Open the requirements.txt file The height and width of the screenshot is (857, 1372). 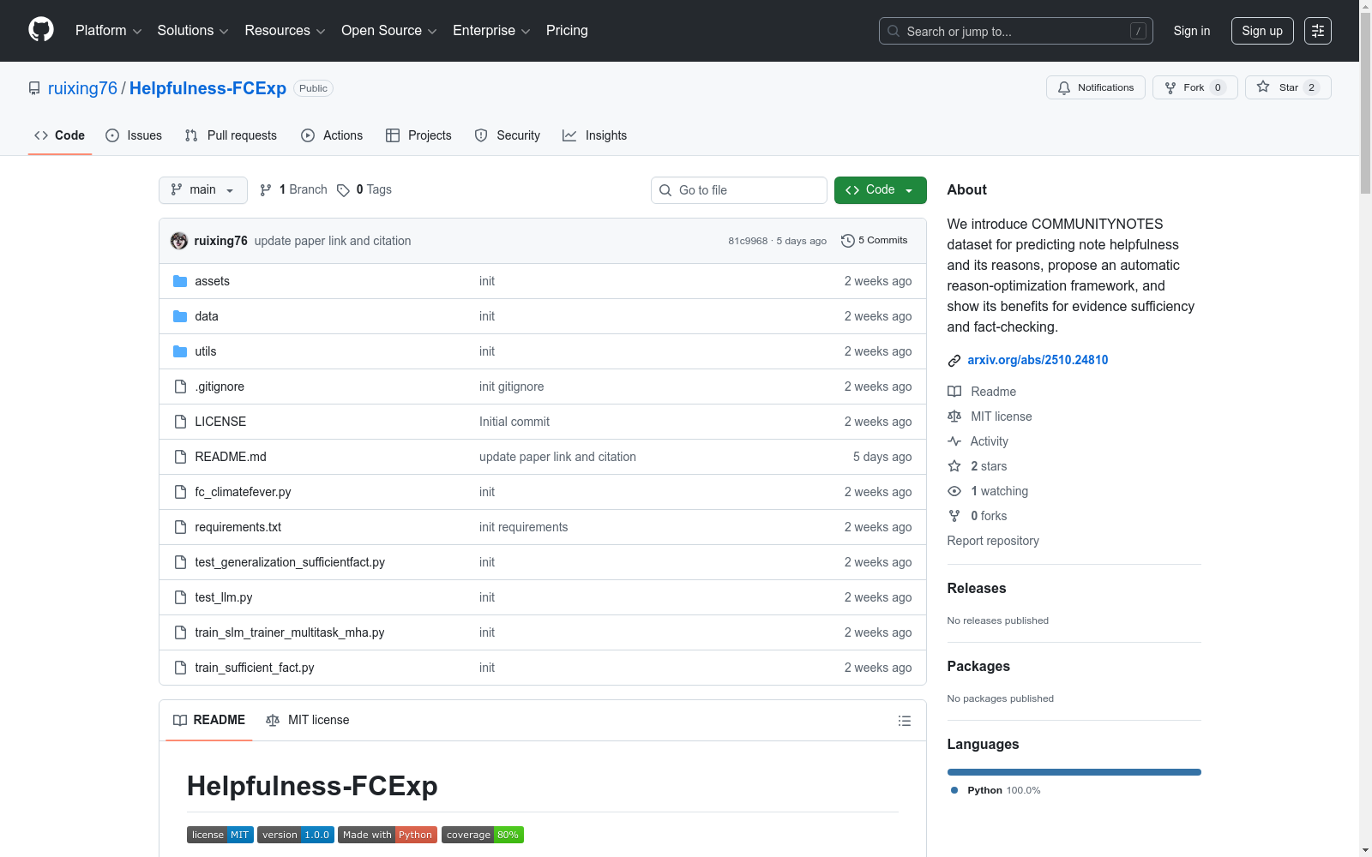(x=238, y=527)
